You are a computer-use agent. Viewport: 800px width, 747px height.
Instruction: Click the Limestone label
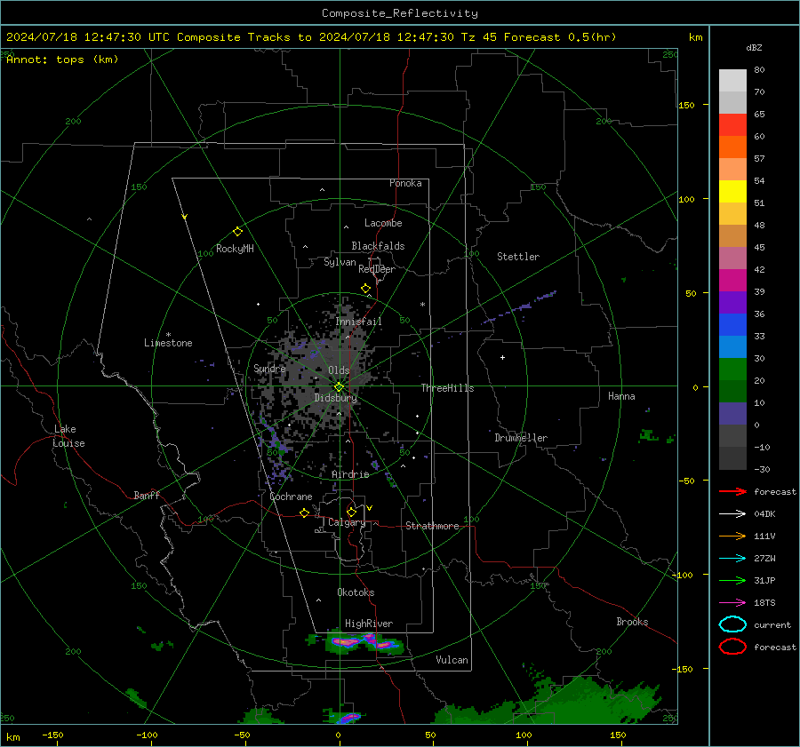[x=168, y=343]
